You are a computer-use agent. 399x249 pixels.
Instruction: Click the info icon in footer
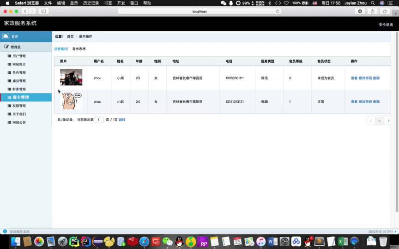click(5, 231)
